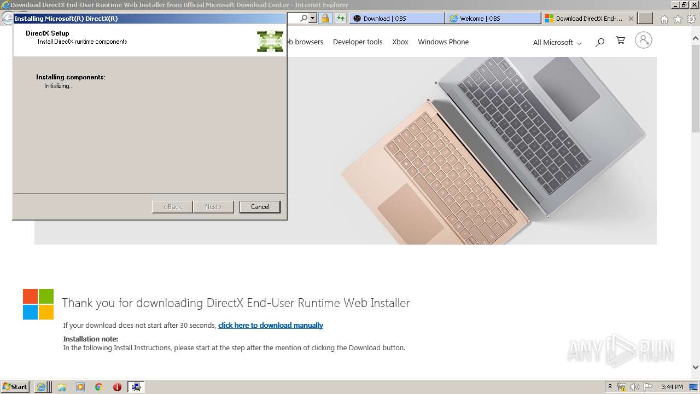The height and width of the screenshot is (394, 700).
Task: Open the Action Center flag tray icon
Action: pos(648,387)
